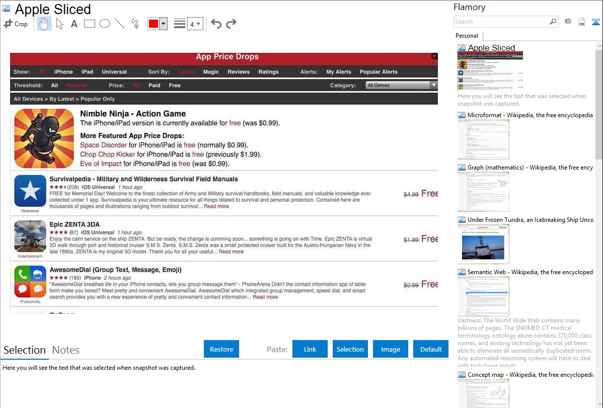Click the red color swatch
Image resolution: width=603 pixels, height=408 pixels.
[154, 24]
